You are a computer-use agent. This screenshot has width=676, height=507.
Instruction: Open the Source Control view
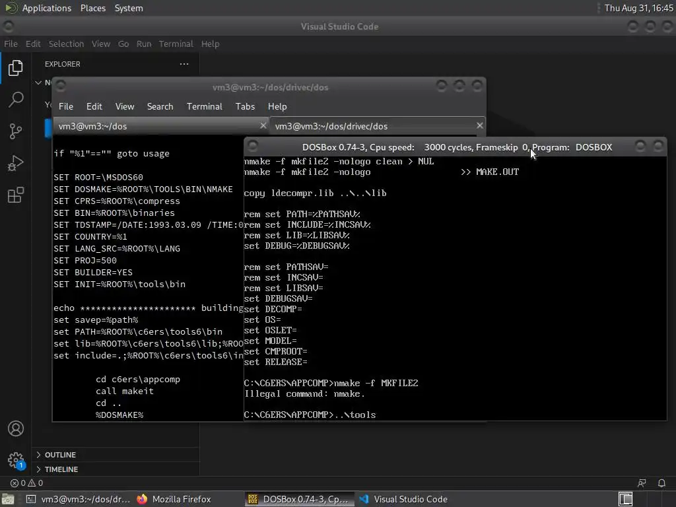16,131
